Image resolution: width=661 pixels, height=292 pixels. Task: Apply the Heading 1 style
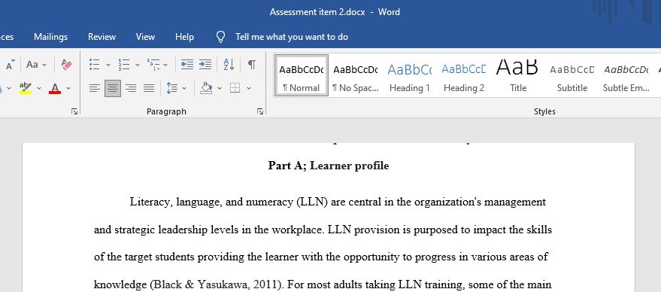click(x=409, y=76)
